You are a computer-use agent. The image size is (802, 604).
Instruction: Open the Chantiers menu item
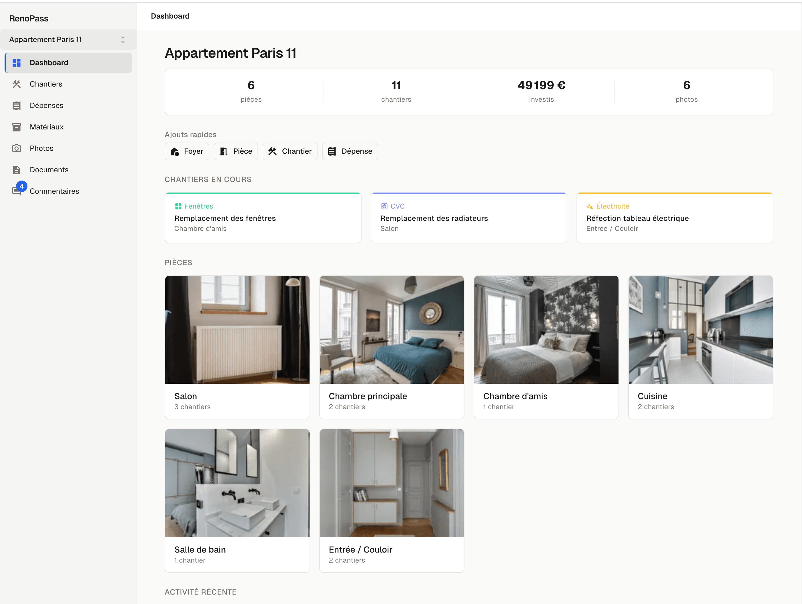46,84
